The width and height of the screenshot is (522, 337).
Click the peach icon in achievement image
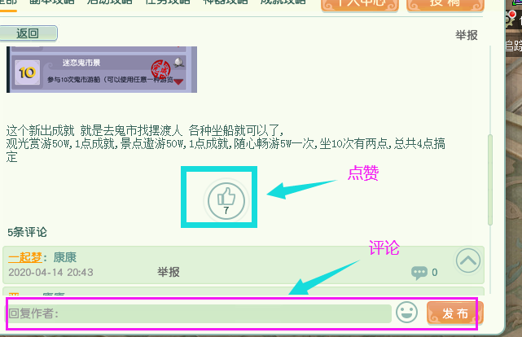pos(179,62)
